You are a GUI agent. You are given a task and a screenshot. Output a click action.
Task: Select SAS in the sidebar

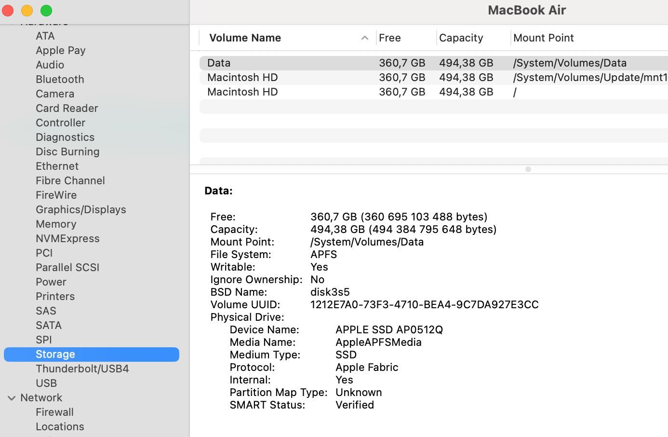coord(46,311)
